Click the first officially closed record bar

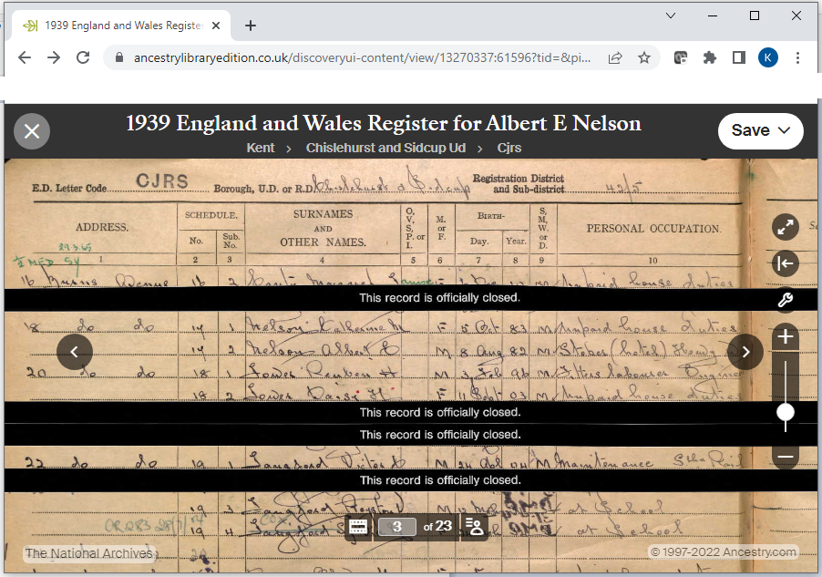pos(411,298)
